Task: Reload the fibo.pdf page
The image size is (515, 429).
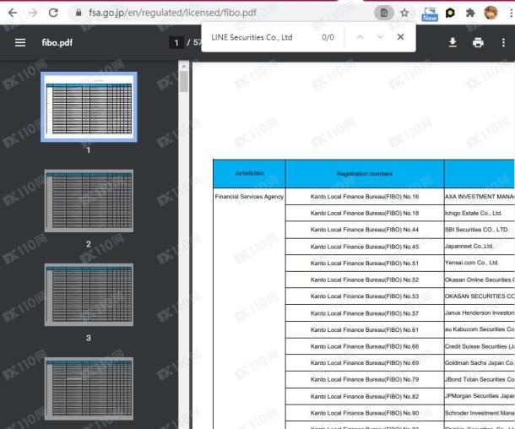Action: pos(53,13)
